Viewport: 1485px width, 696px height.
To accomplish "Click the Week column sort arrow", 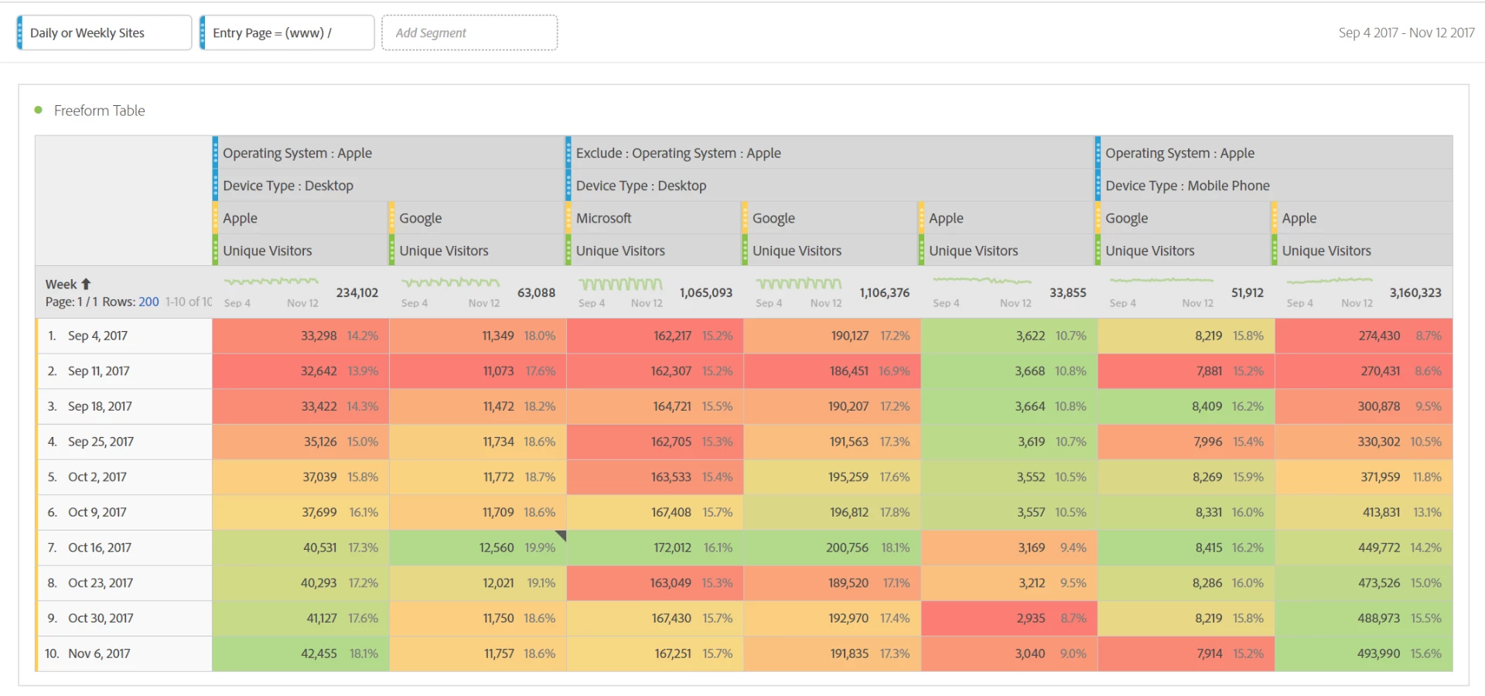I will click(x=86, y=284).
